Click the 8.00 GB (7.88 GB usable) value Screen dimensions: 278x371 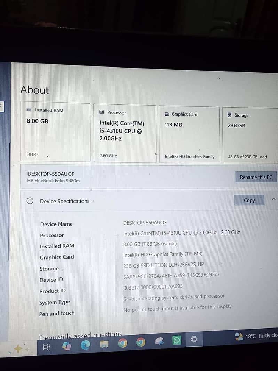pyautogui.click(x=150, y=244)
